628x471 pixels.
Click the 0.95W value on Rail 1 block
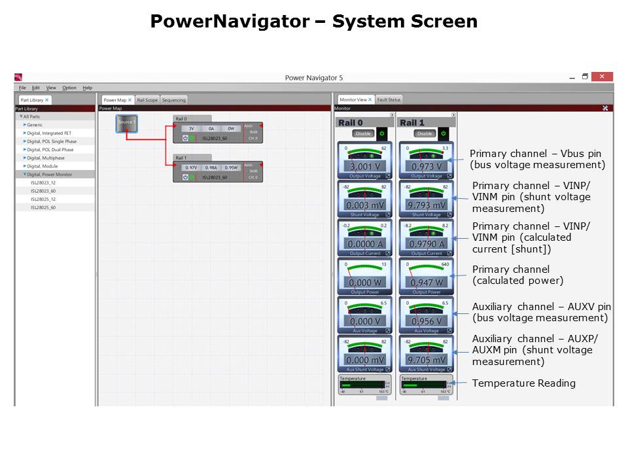click(231, 167)
